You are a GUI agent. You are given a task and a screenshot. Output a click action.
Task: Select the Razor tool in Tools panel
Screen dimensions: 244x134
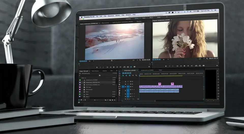pyautogui.click(x=119, y=84)
